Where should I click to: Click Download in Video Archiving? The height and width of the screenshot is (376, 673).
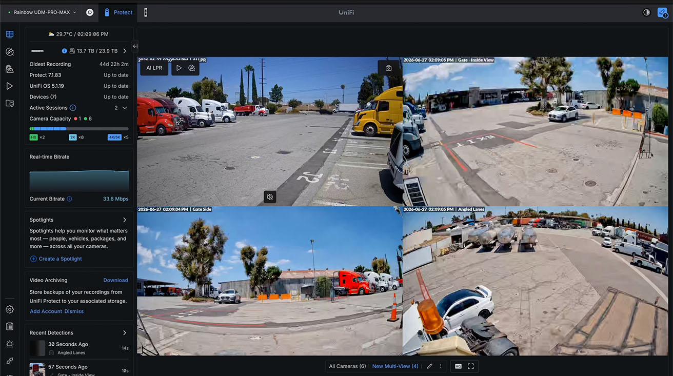pos(115,280)
